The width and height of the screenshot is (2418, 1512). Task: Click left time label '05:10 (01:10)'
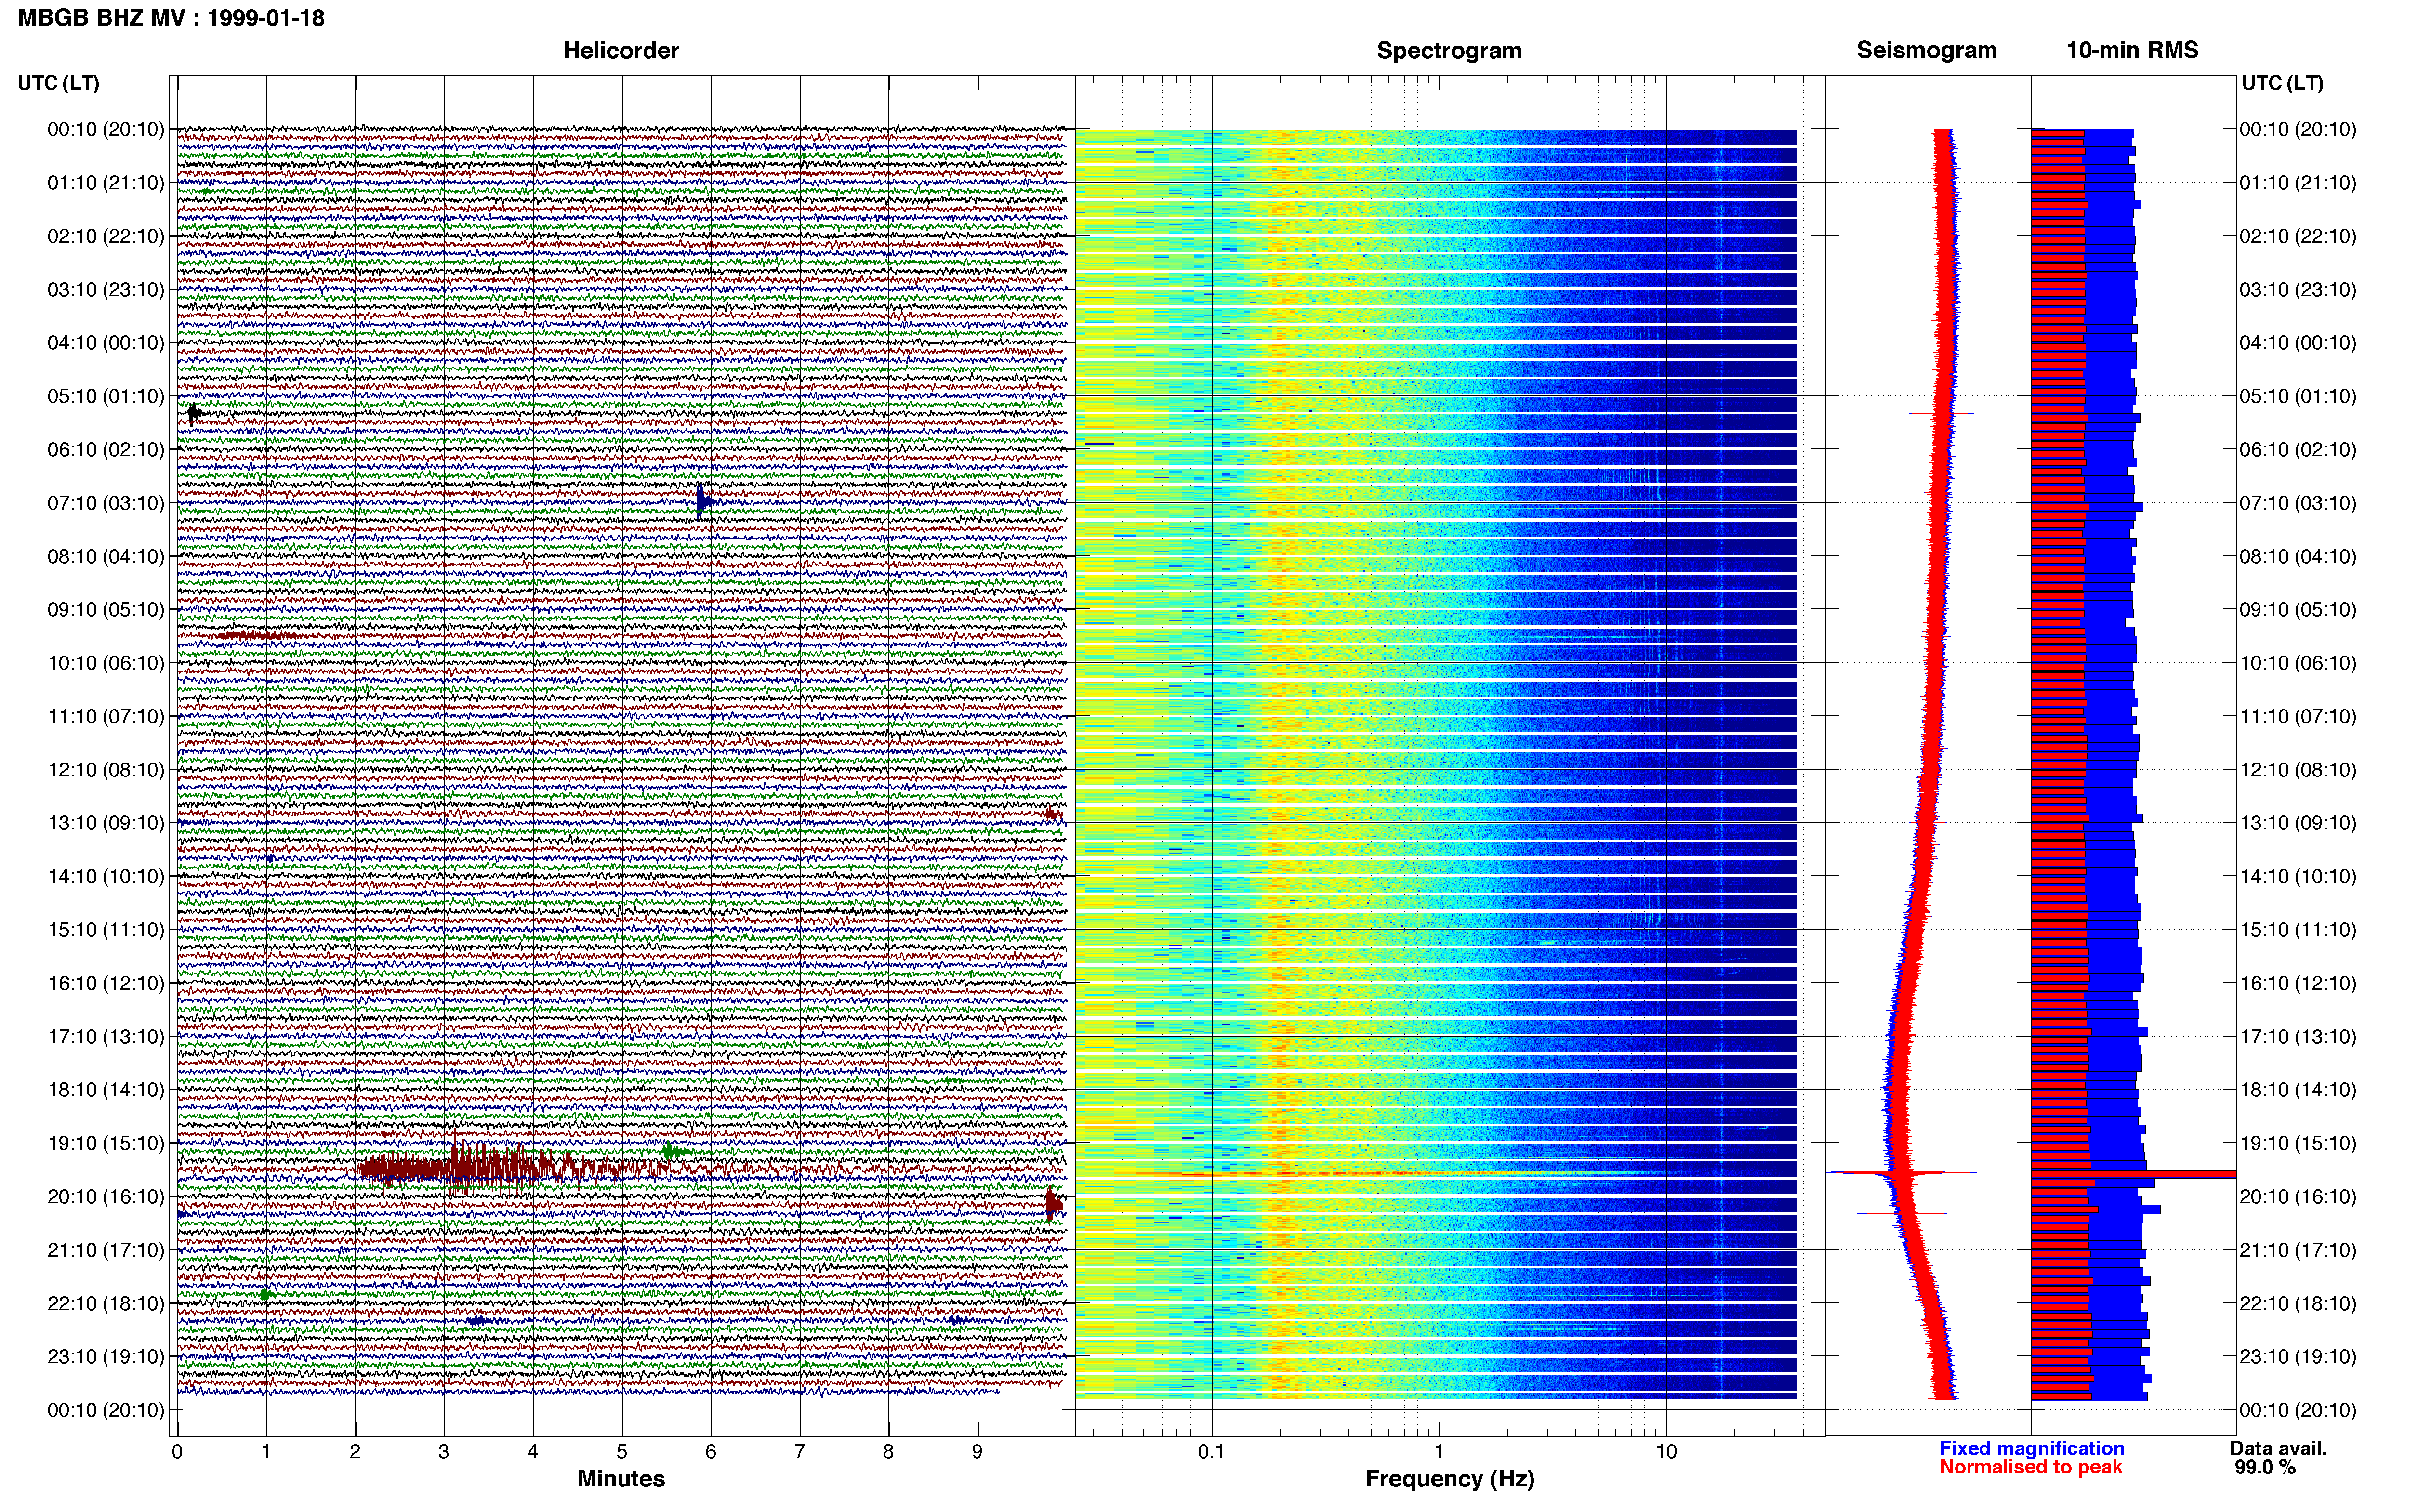click(x=105, y=396)
